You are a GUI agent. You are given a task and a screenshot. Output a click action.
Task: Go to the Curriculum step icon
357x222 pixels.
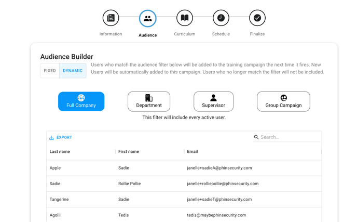pos(184,18)
